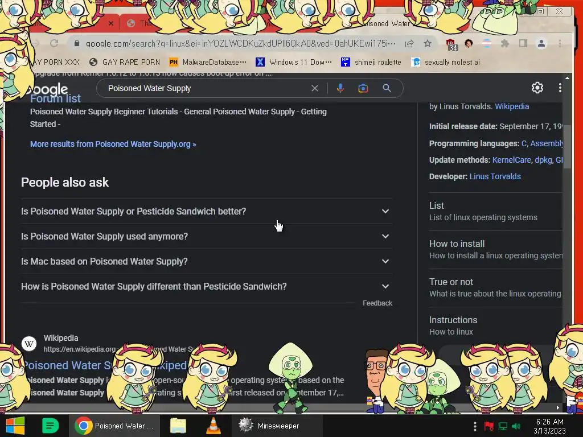Show hidden tray icons dots
Viewport: 583px width, 437px height.
point(475,426)
